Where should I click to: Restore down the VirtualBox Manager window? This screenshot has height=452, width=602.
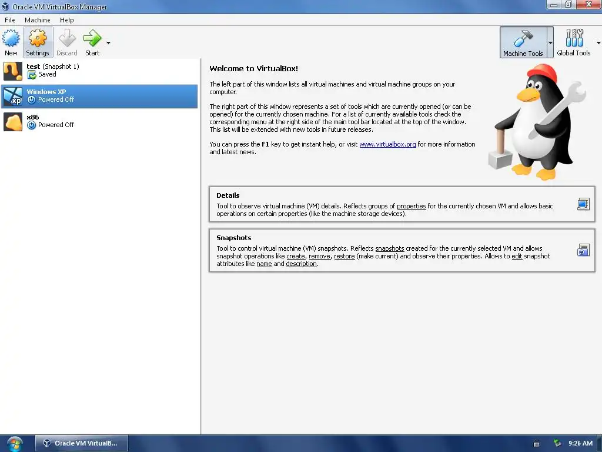coord(568,5)
